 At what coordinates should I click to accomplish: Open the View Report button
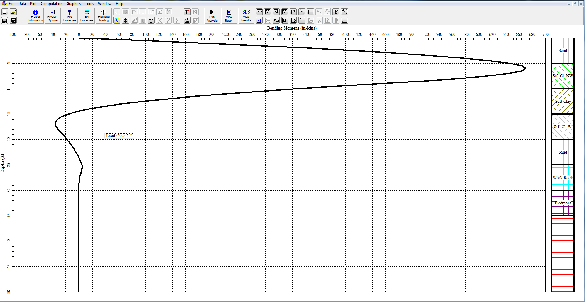point(229,16)
